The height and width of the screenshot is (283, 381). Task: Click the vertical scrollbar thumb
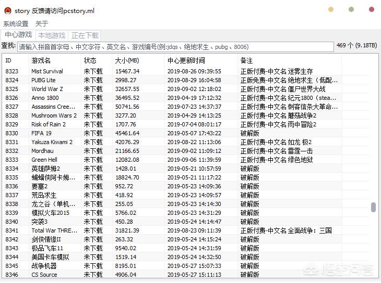click(x=374, y=208)
